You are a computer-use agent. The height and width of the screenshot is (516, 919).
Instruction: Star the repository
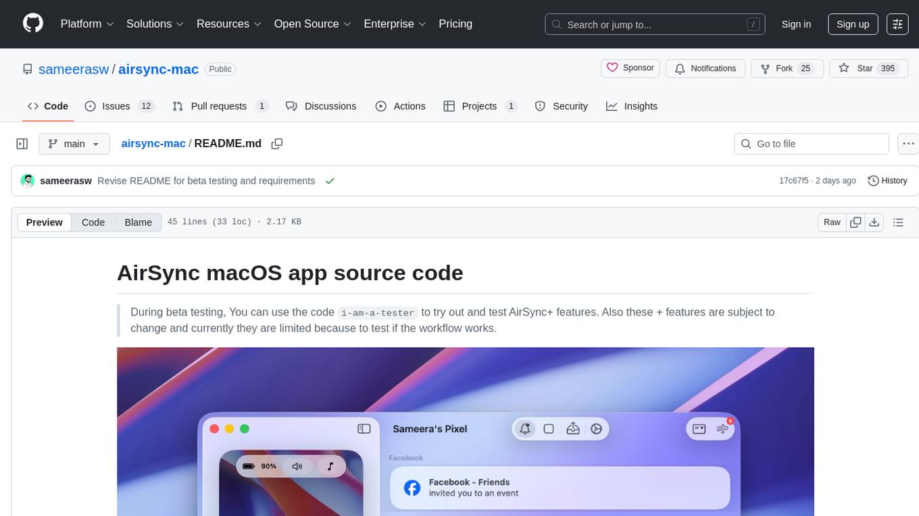coord(868,68)
